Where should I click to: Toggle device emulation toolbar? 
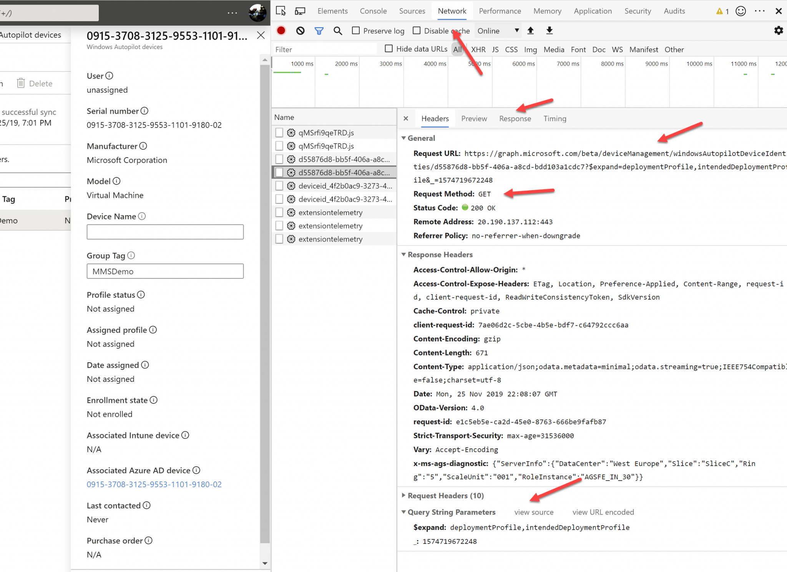pyautogui.click(x=300, y=11)
